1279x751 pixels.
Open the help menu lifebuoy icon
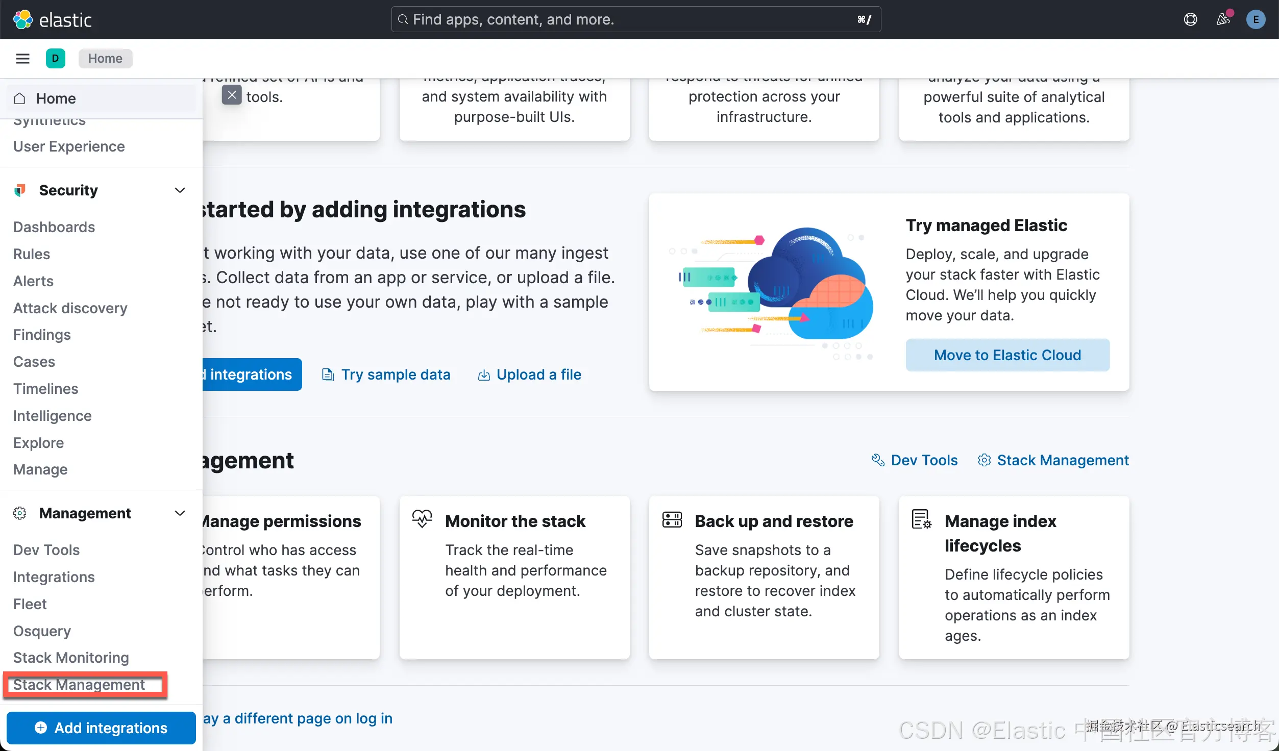pos(1190,19)
